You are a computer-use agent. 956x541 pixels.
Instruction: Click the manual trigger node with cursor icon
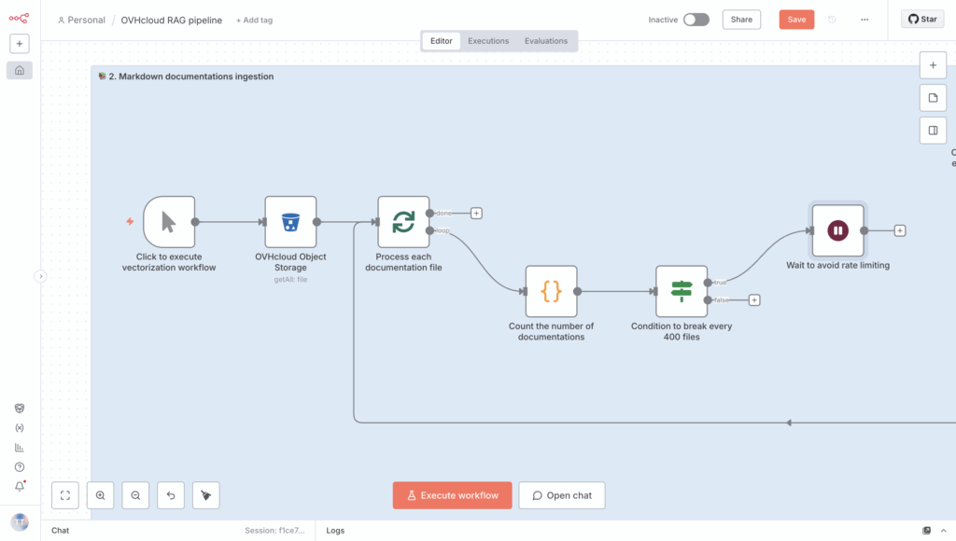(169, 222)
